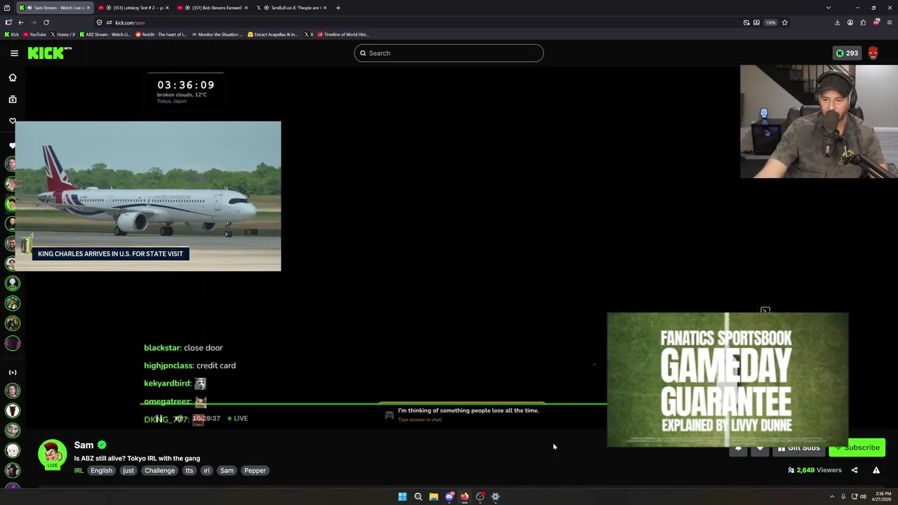The image size is (898, 505).
Task: Switch to the TaraBull on X tab
Action: point(292,8)
